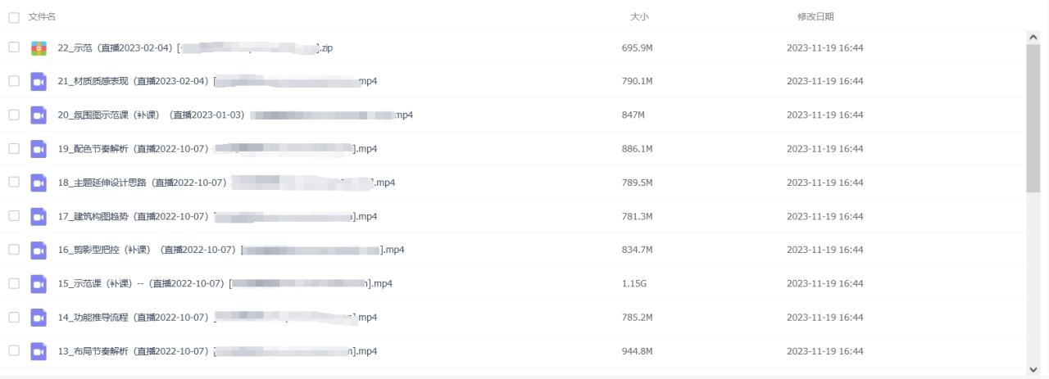Screen dimensions: 1049x379
Task: Sort files by the 大小 column header
Action: (x=639, y=17)
